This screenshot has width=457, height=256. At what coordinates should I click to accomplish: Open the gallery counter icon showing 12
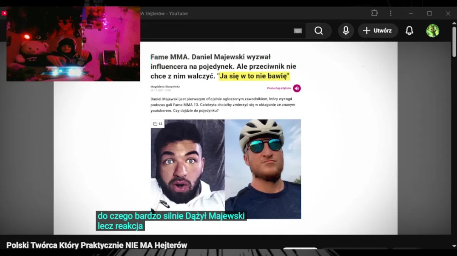157,124
